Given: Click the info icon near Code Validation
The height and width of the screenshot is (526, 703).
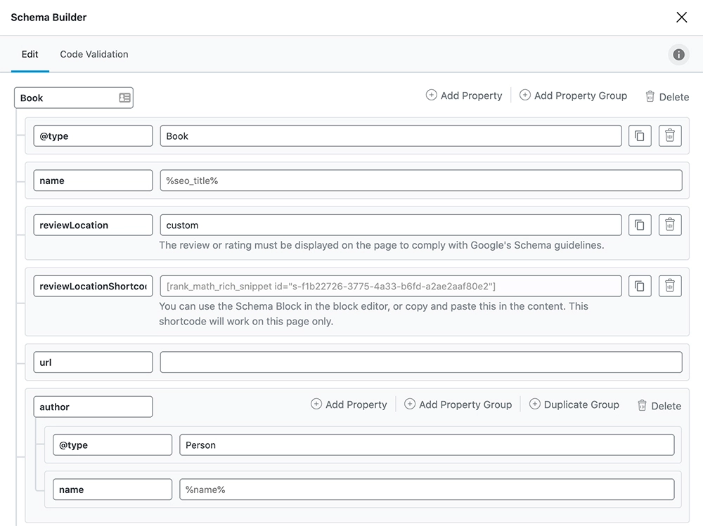Looking at the screenshot, I should pos(678,55).
